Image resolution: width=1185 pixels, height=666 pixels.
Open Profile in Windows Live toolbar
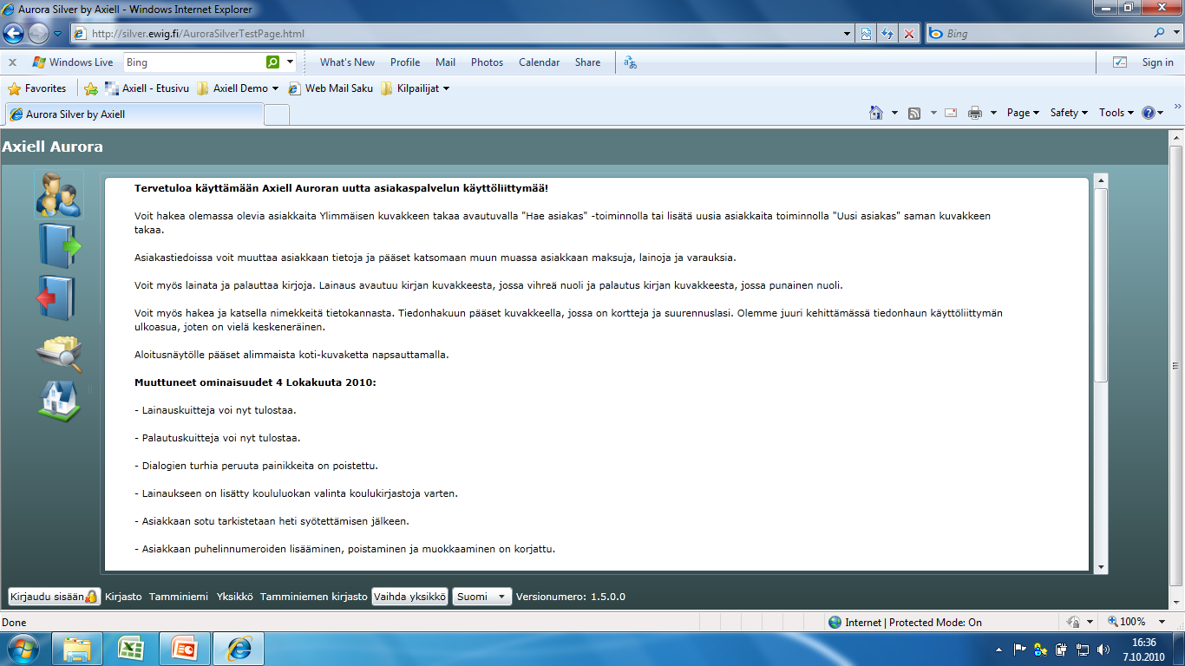pyautogui.click(x=405, y=62)
